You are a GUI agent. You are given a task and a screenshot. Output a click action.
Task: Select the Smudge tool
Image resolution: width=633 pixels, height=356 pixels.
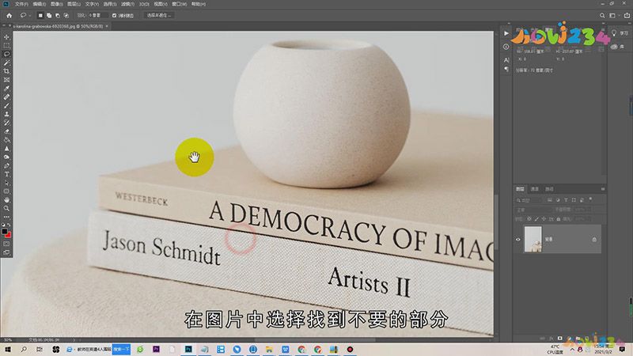click(x=6, y=157)
